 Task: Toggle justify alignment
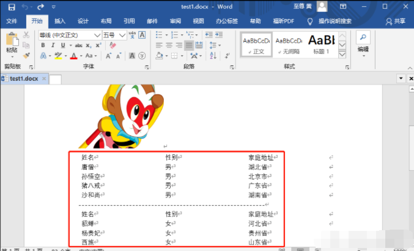pyautogui.click(x=189, y=45)
